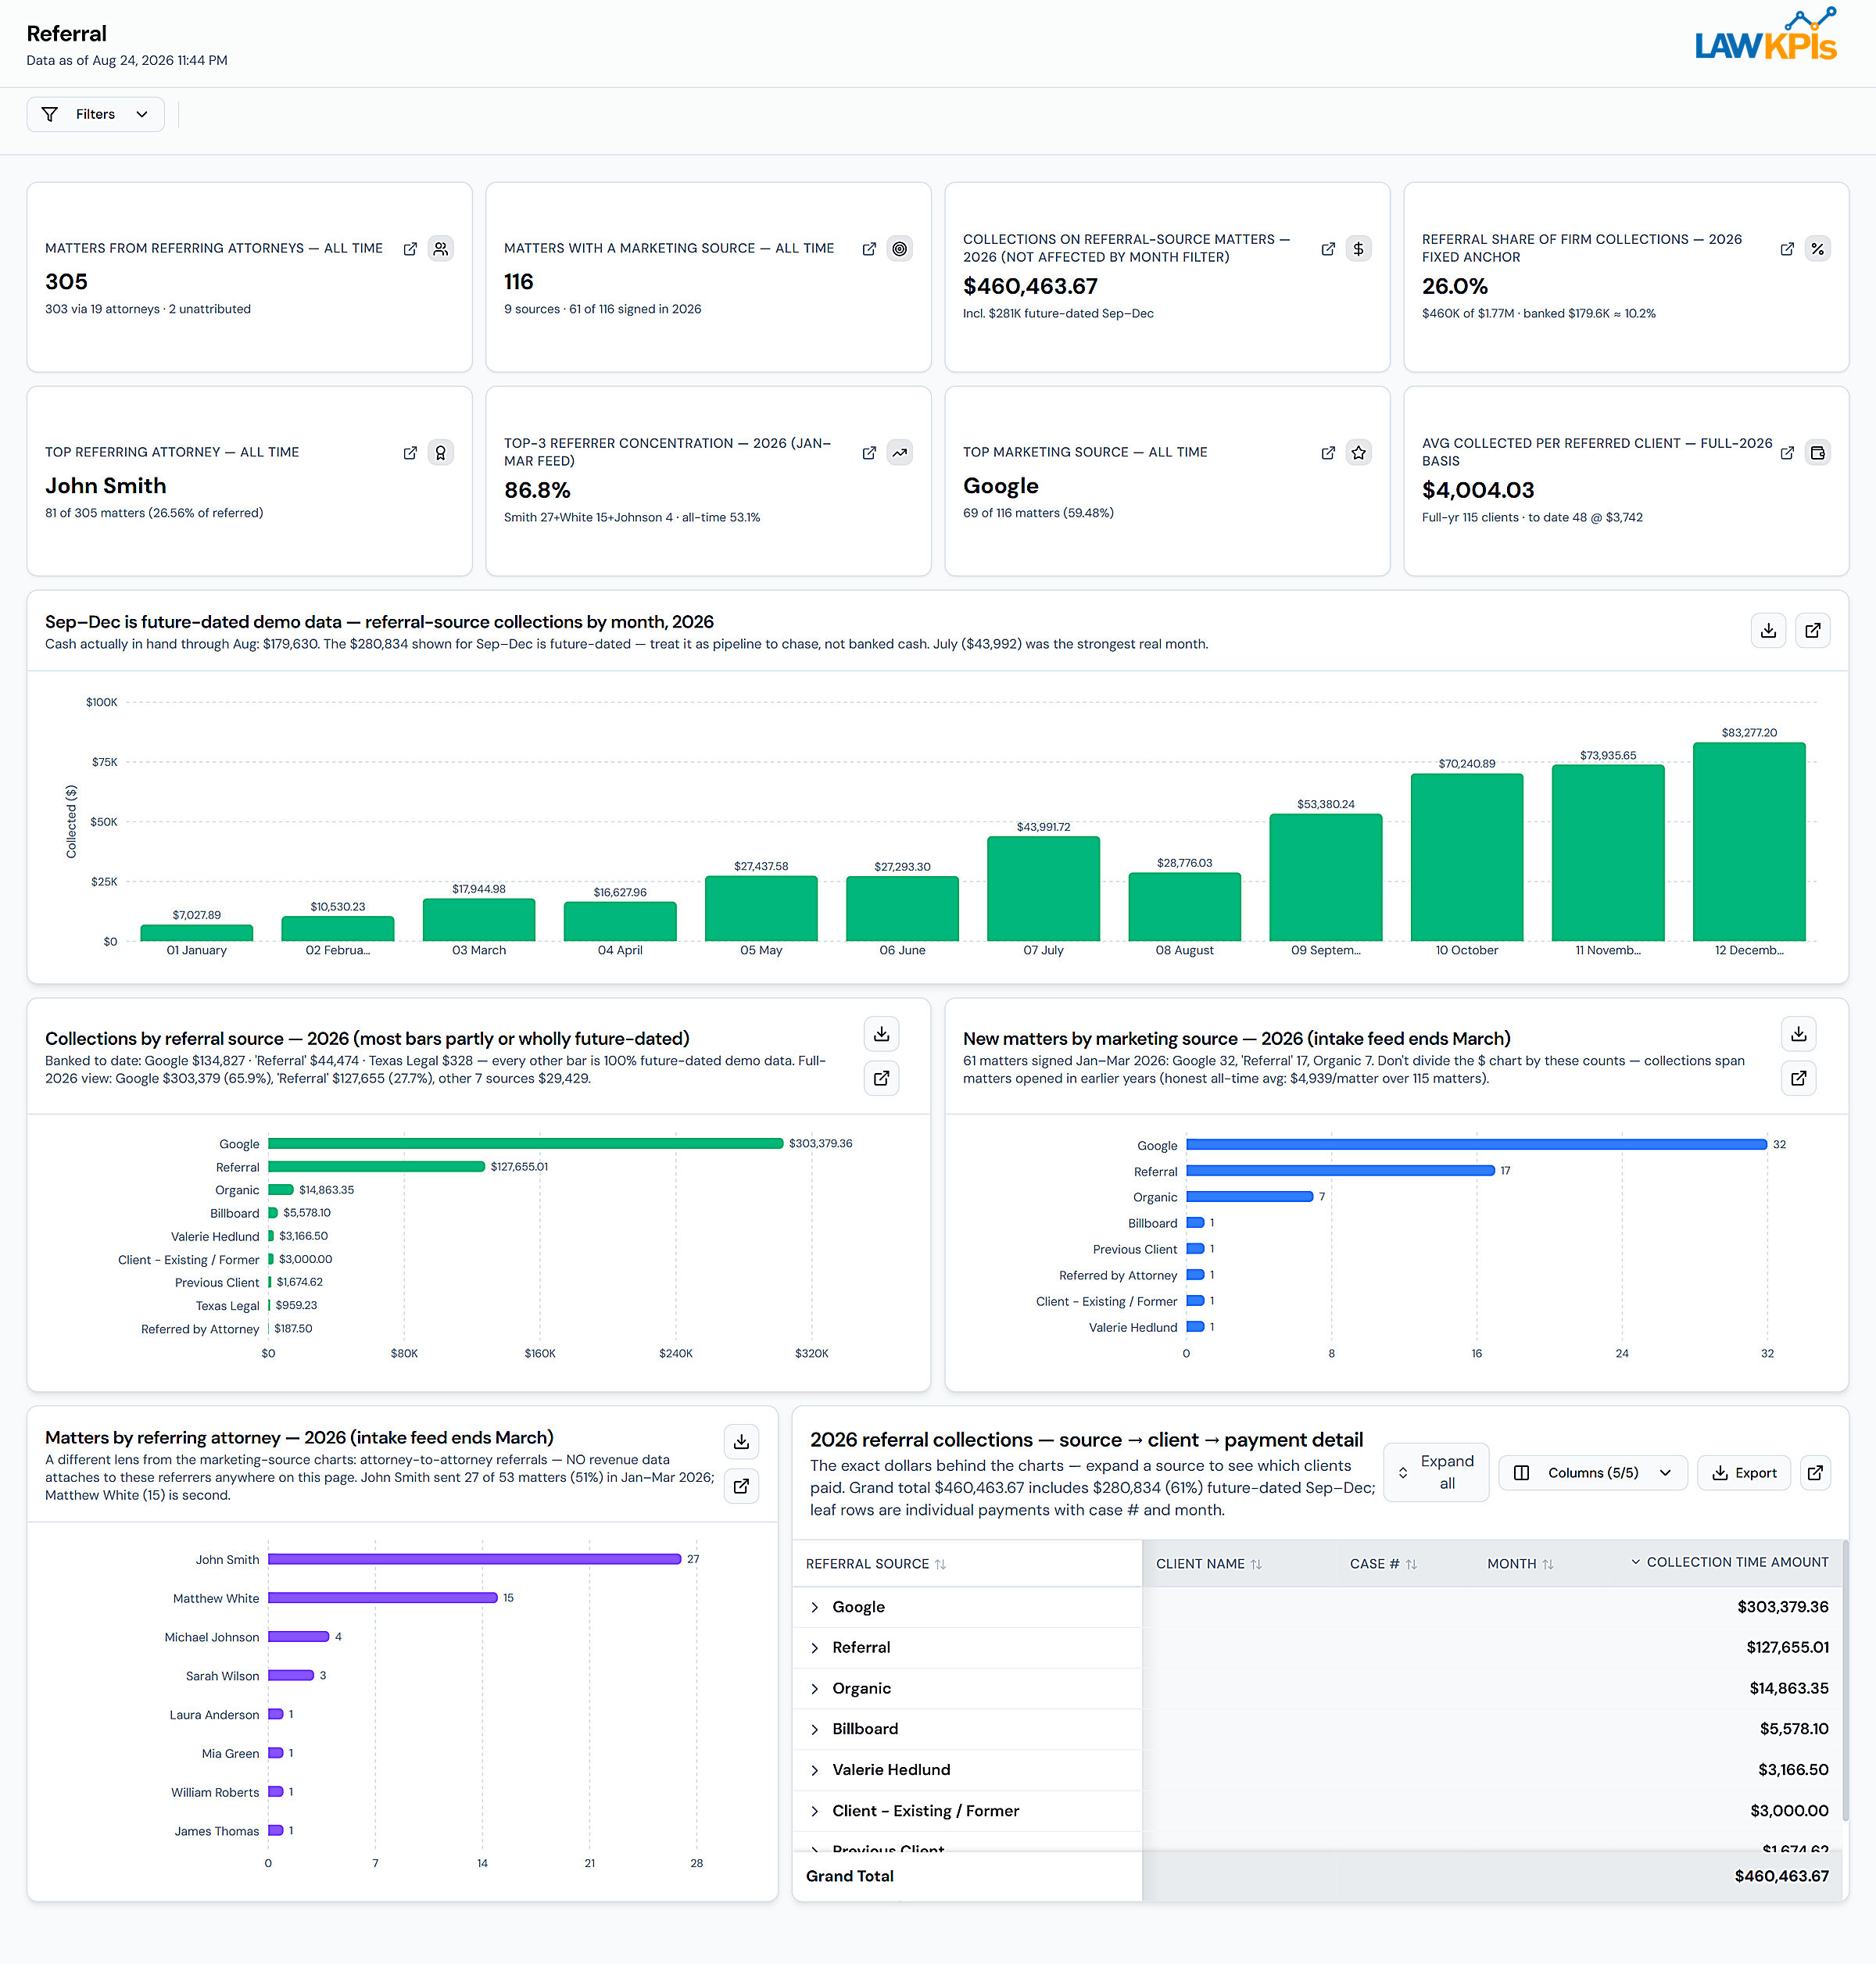Viewport: 1876px width, 1964px height.
Task: Sort by Referral Source column header
Action: click(x=876, y=1565)
